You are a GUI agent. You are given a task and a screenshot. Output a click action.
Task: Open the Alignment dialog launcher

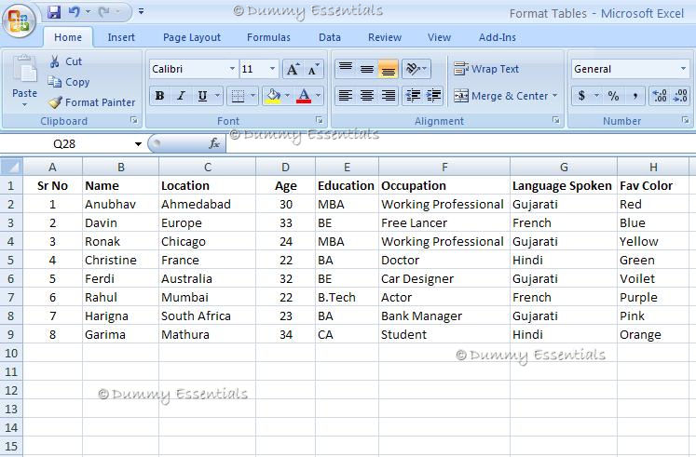click(x=555, y=120)
